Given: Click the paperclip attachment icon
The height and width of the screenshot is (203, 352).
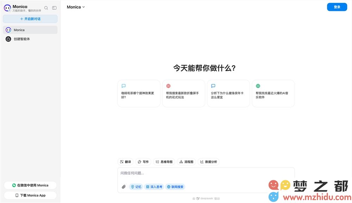Looking at the screenshot, I should click(124, 187).
